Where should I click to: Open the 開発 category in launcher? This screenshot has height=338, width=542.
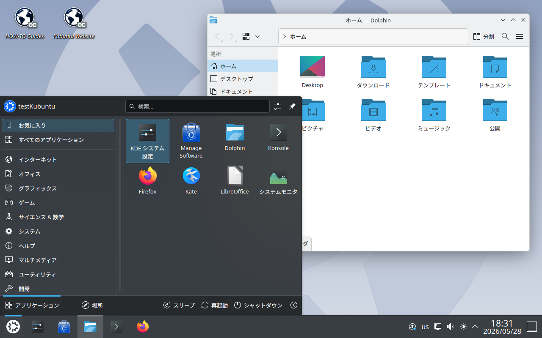tap(58, 289)
